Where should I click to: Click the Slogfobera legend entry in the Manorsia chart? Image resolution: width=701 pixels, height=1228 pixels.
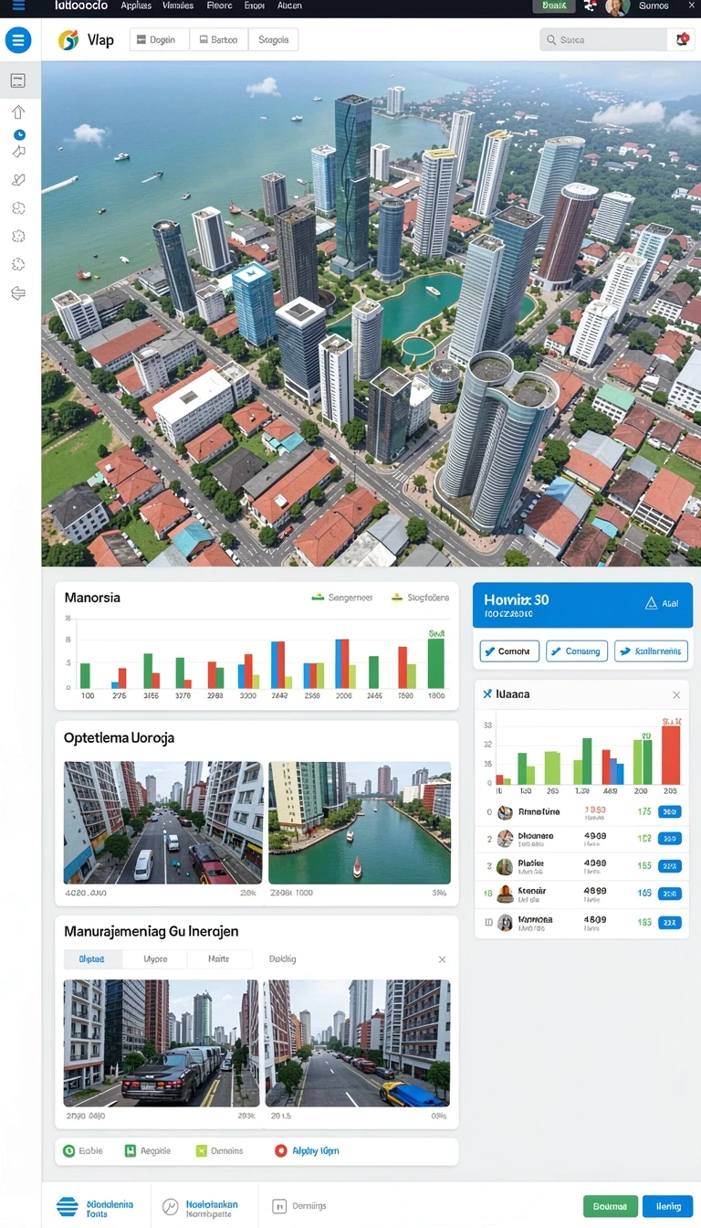[421, 598]
